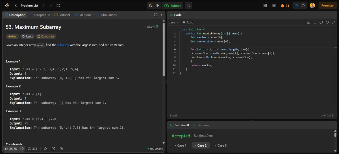Switch to the Description tab
The image size is (339, 154).
(15, 15)
